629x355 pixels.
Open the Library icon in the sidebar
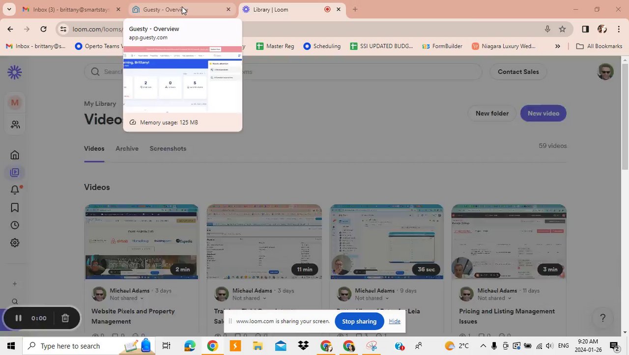[15, 172]
